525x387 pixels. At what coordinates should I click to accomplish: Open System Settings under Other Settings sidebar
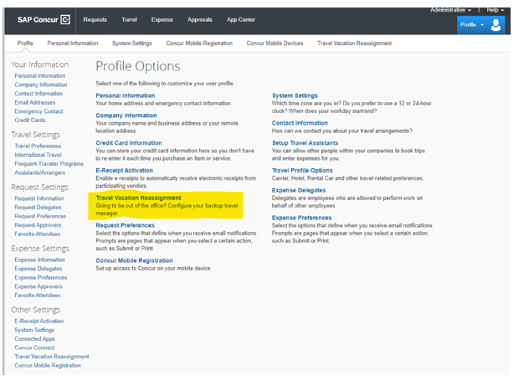click(x=34, y=330)
